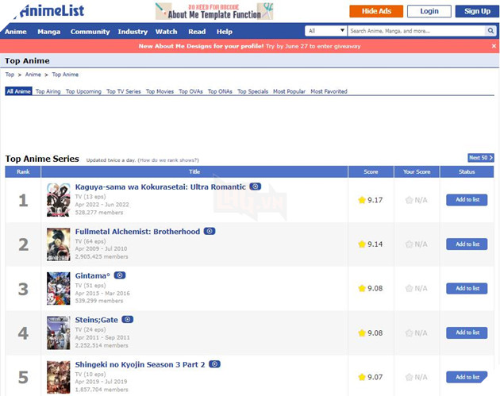Viewport: 500px width, 396px height.
Task: Click the gold star for score 9.17
Action: pyautogui.click(x=362, y=200)
